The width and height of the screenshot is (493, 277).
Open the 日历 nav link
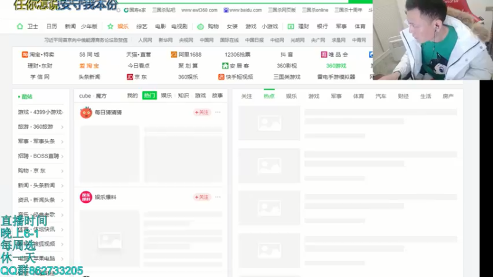coord(52,26)
